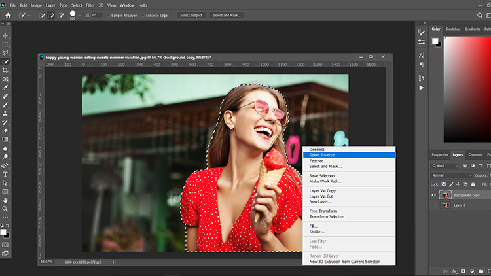Show Layer 0 via its visibility box
The height and width of the screenshot is (276, 491).
(x=433, y=205)
